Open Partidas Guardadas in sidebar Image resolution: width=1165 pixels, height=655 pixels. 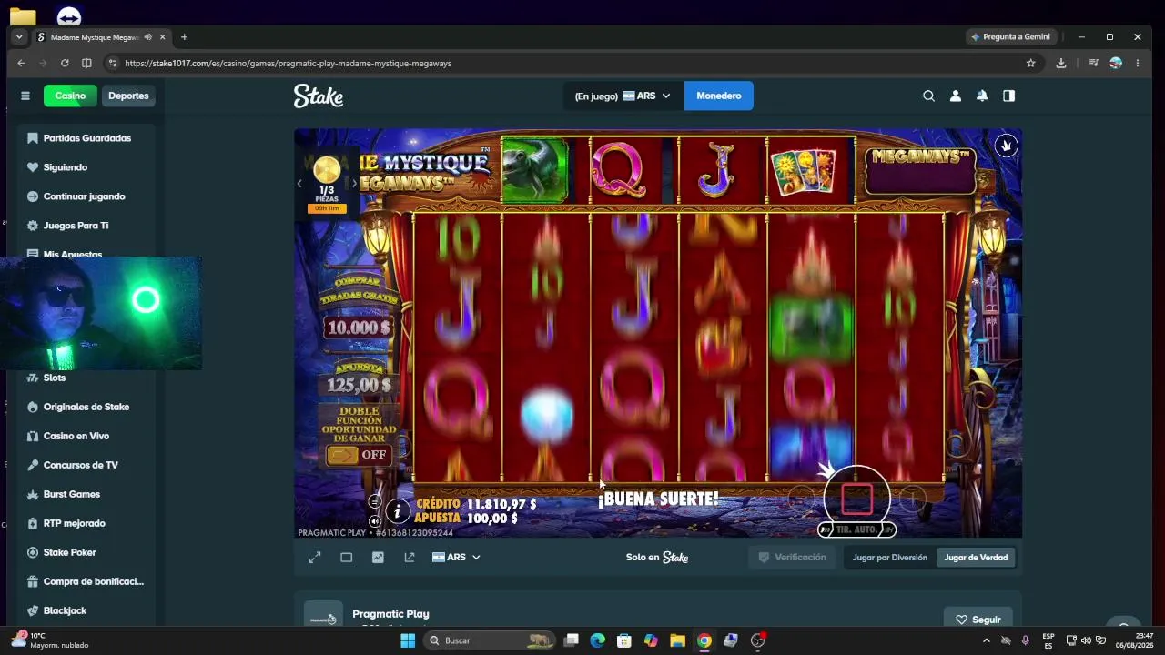(87, 138)
